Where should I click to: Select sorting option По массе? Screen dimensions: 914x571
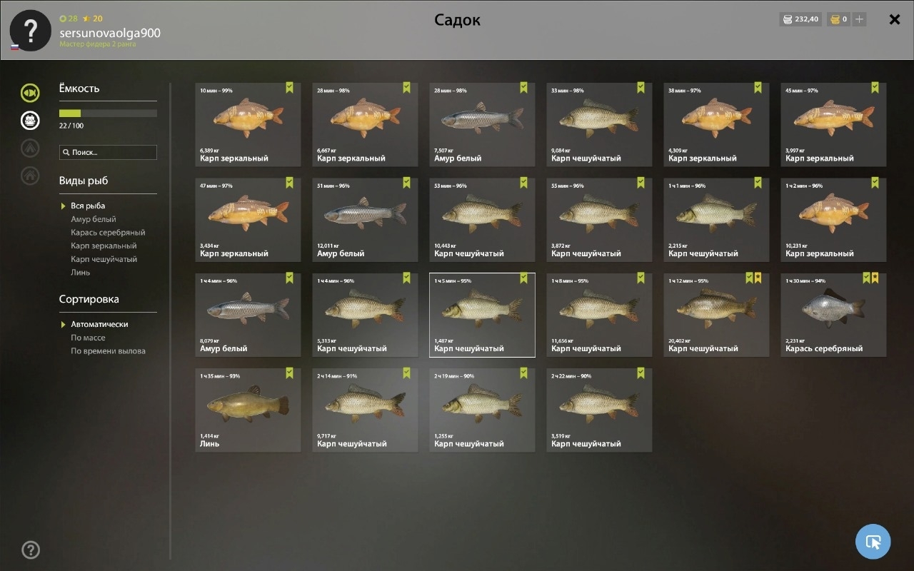point(88,338)
